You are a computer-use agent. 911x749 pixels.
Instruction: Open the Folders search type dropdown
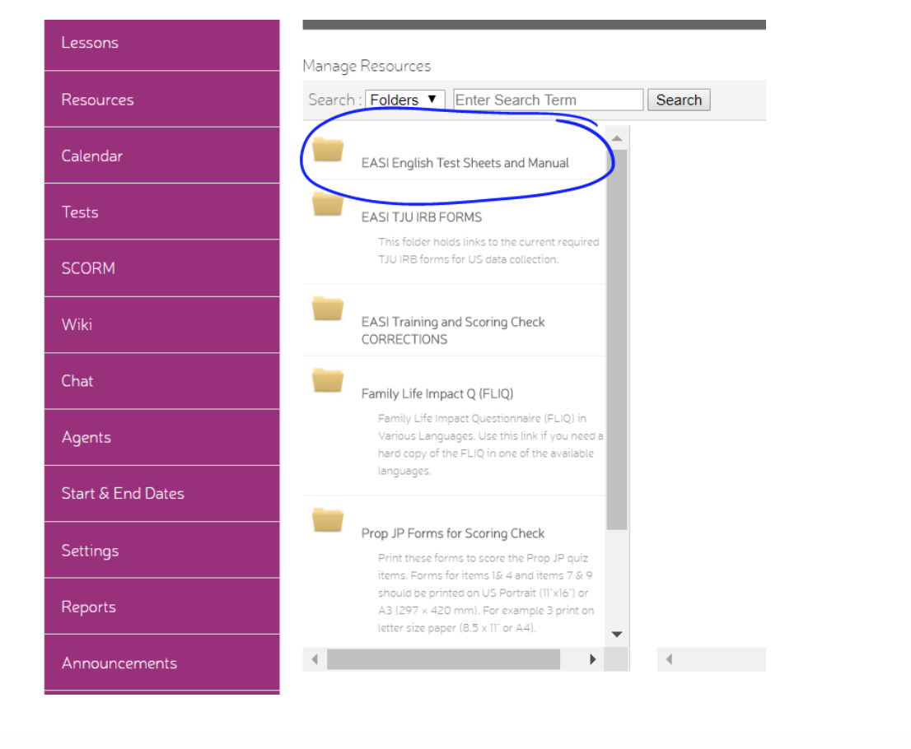click(x=404, y=99)
